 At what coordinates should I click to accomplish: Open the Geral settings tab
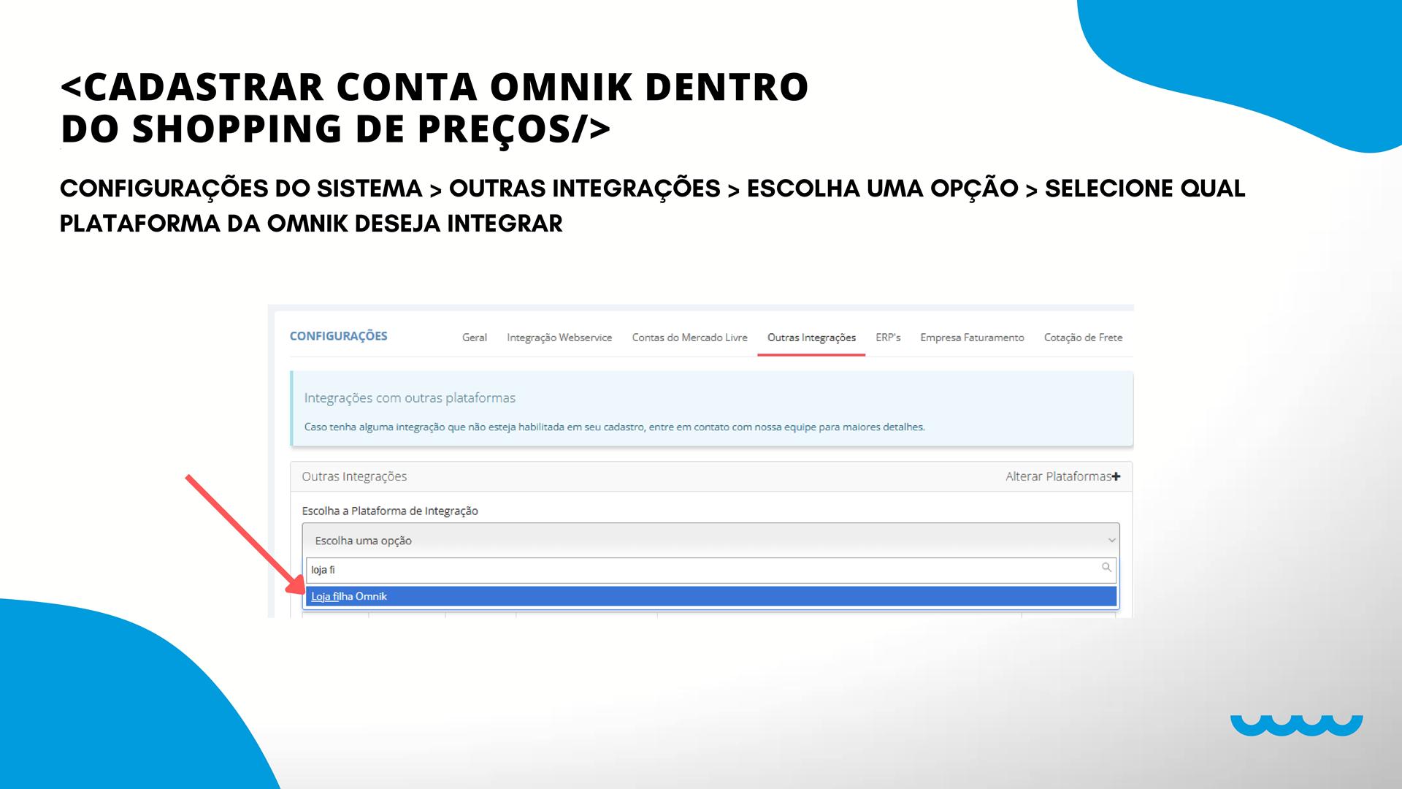(474, 338)
